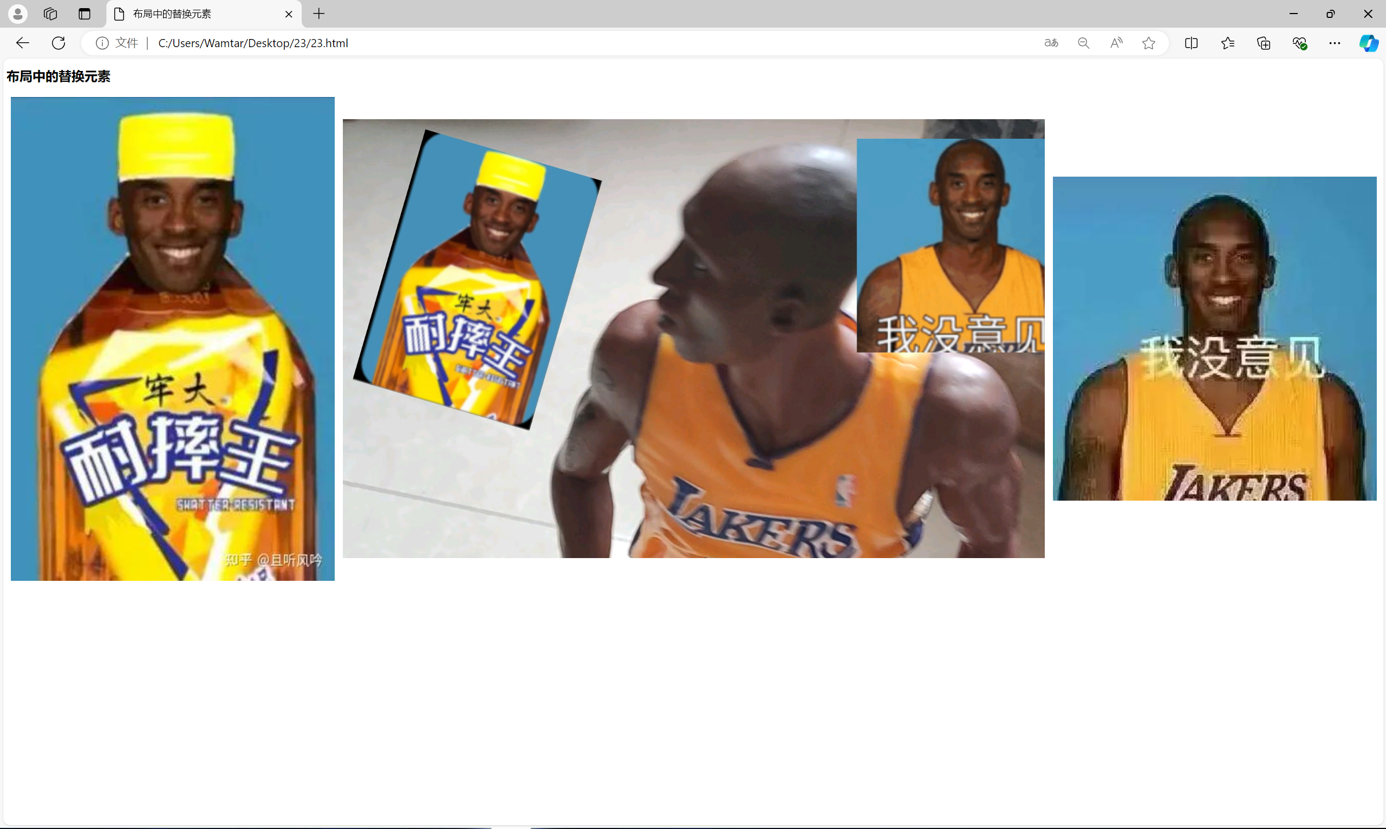This screenshot has height=829, width=1386.
Task: Open the Copilot sidebar icon
Action: point(1369,43)
